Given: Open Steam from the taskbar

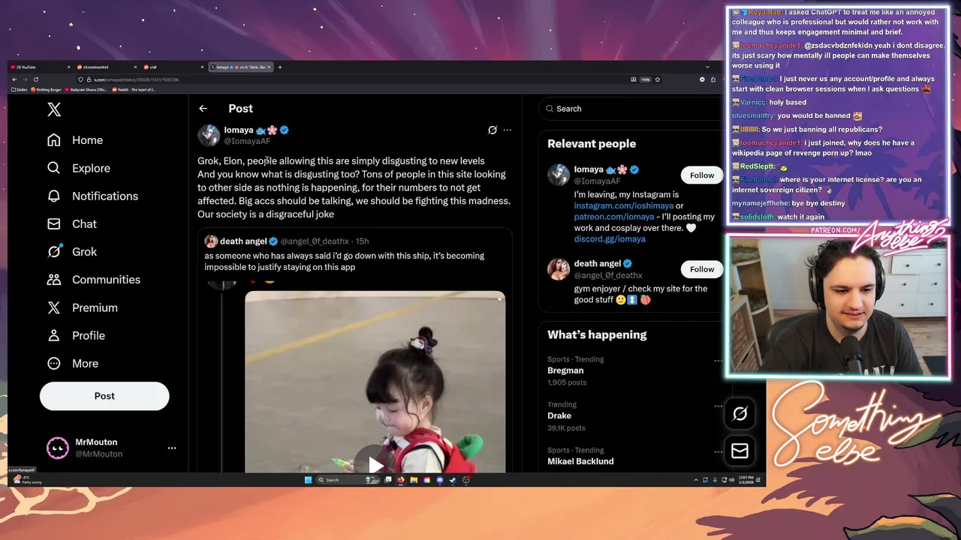Looking at the screenshot, I should pos(453,480).
